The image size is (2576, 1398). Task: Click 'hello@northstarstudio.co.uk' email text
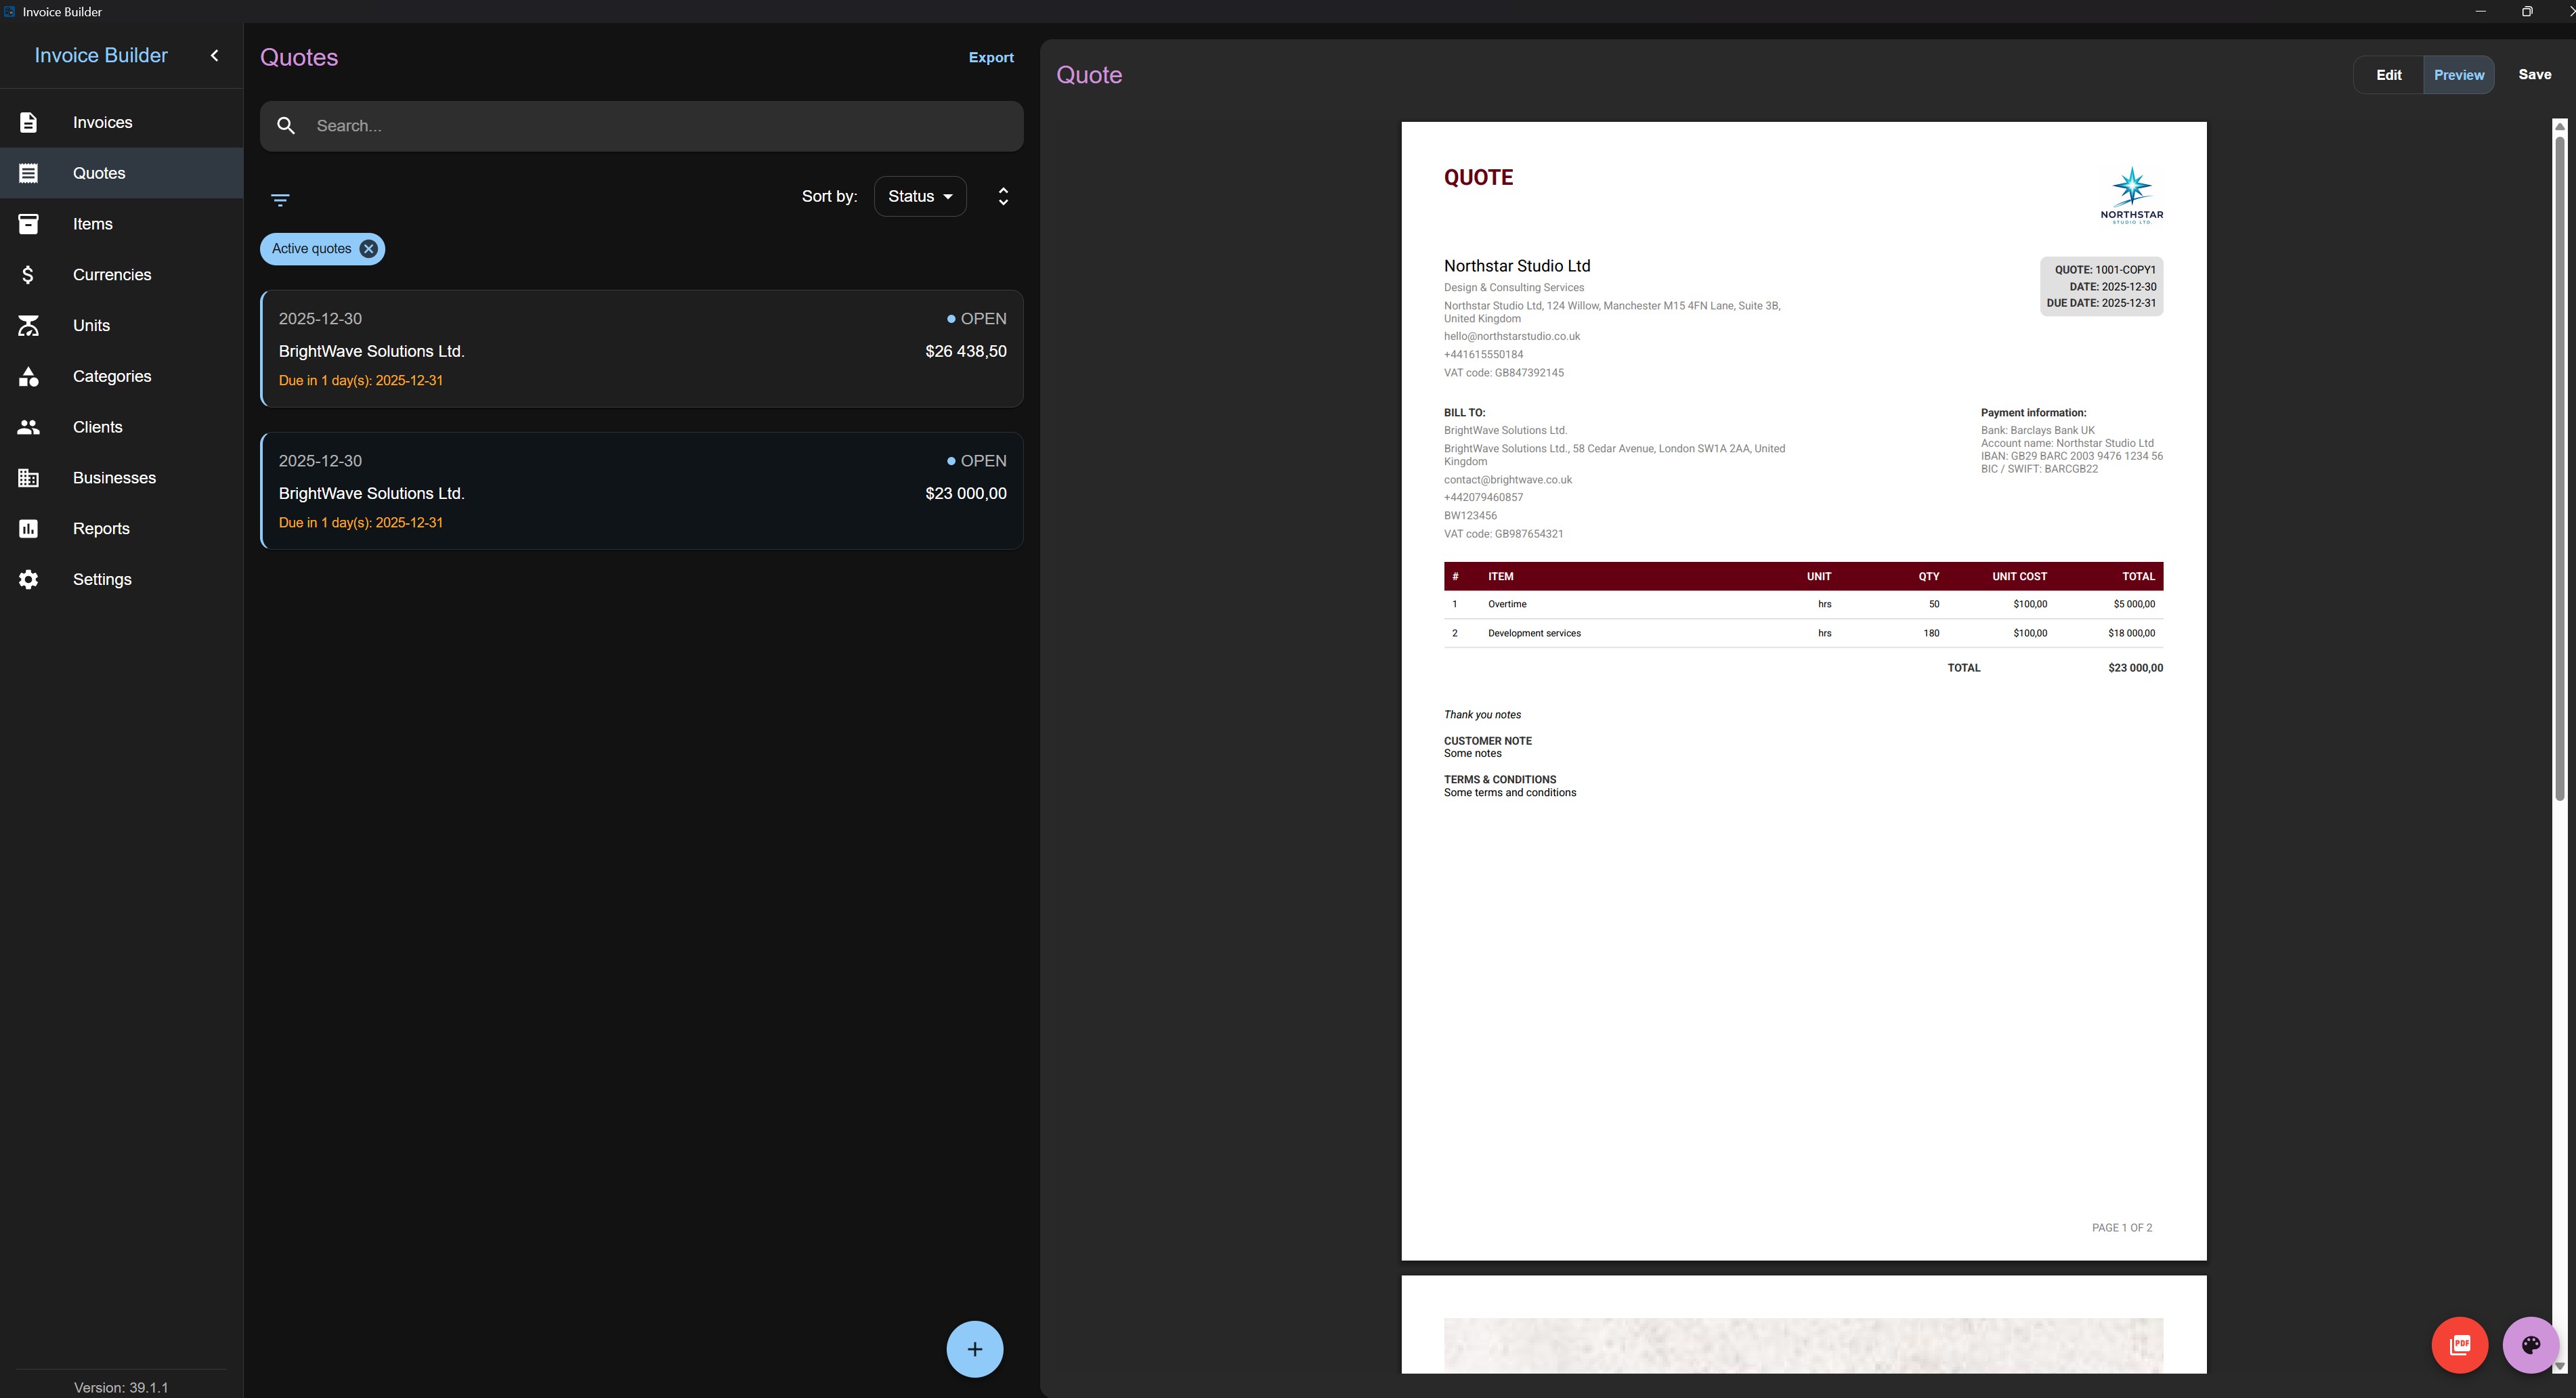coord(1511,336)
